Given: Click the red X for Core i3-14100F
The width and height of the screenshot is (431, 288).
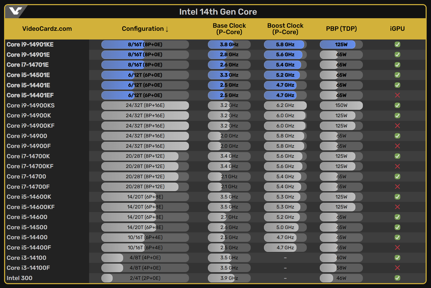Looking at the screenshot, I should (x=397, y=268).
